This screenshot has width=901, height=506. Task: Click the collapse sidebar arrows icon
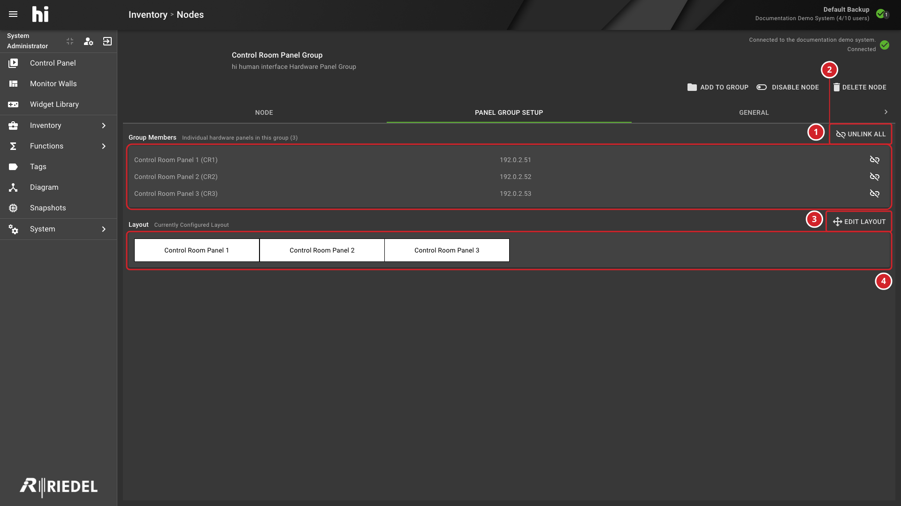[70, 41]
